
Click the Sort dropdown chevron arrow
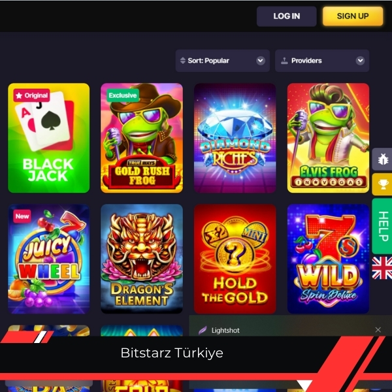click(x=261, y=61)
